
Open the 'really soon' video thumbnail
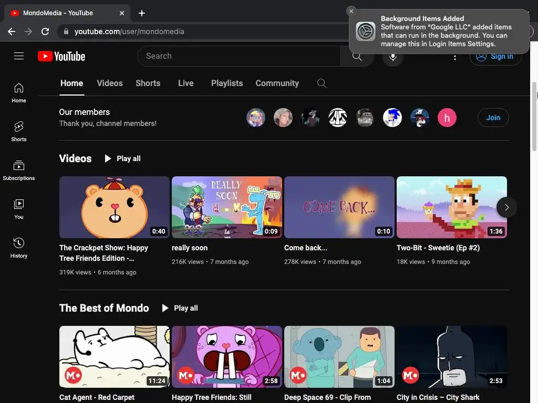click(x=227, y=207)
